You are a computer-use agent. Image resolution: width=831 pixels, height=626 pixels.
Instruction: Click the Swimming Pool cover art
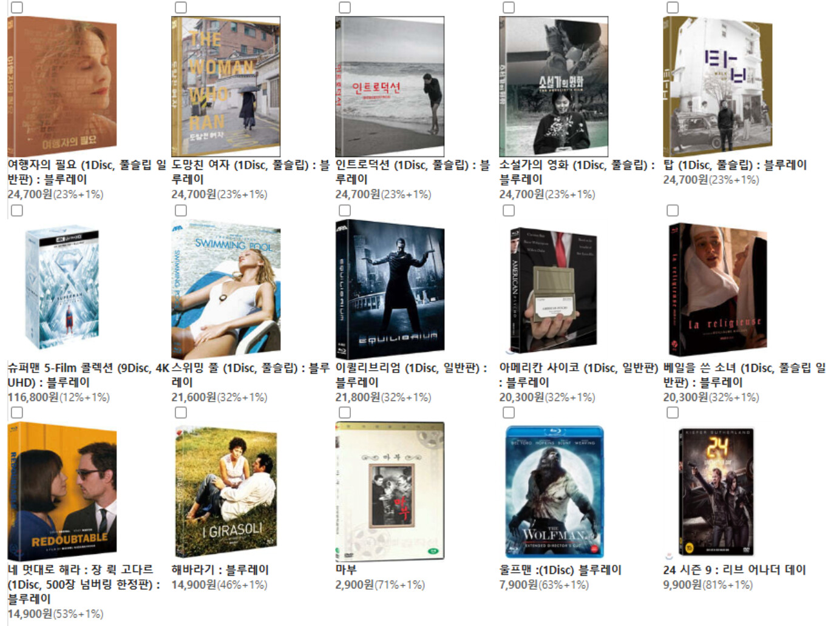[226, 289]
